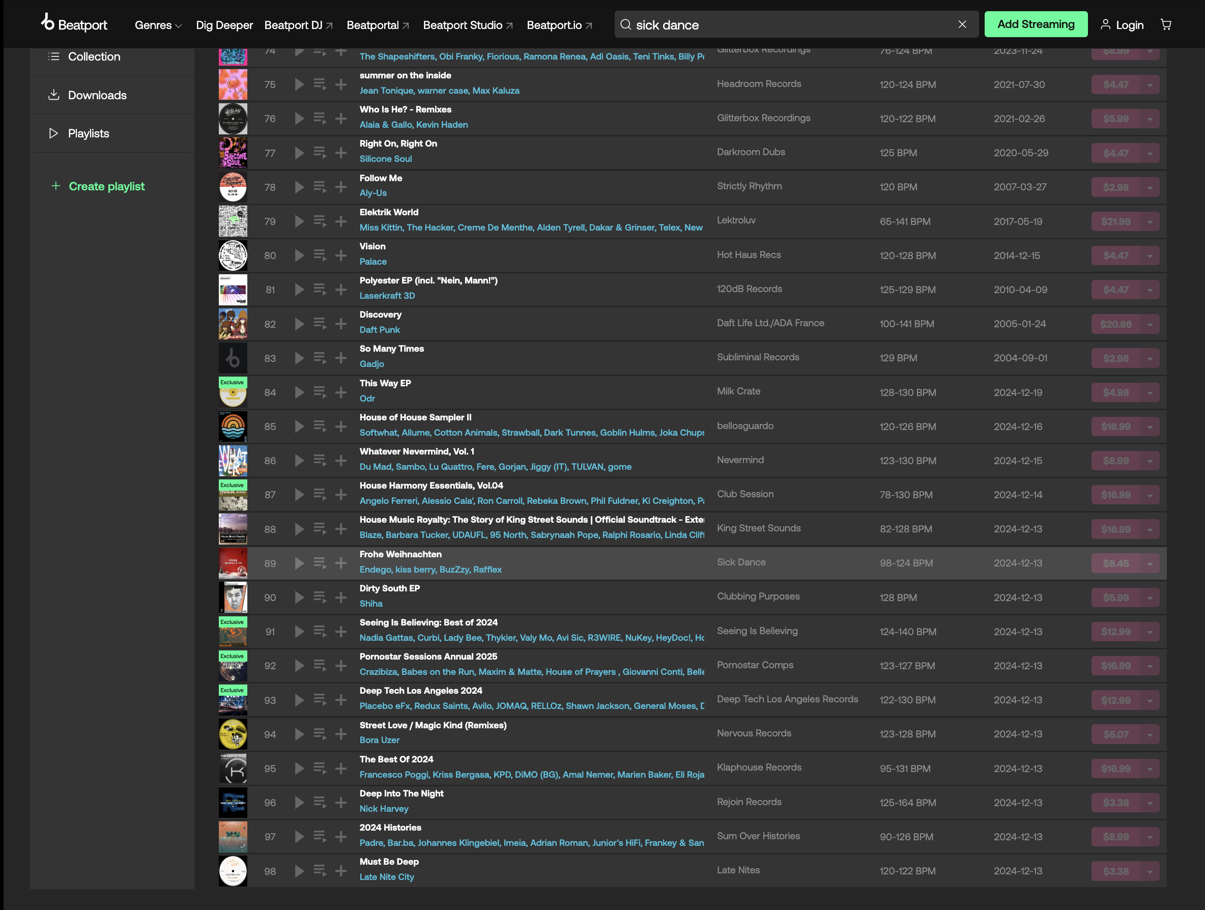
Task: Queue the Deep Into The Night release
Action: [320, 802]
